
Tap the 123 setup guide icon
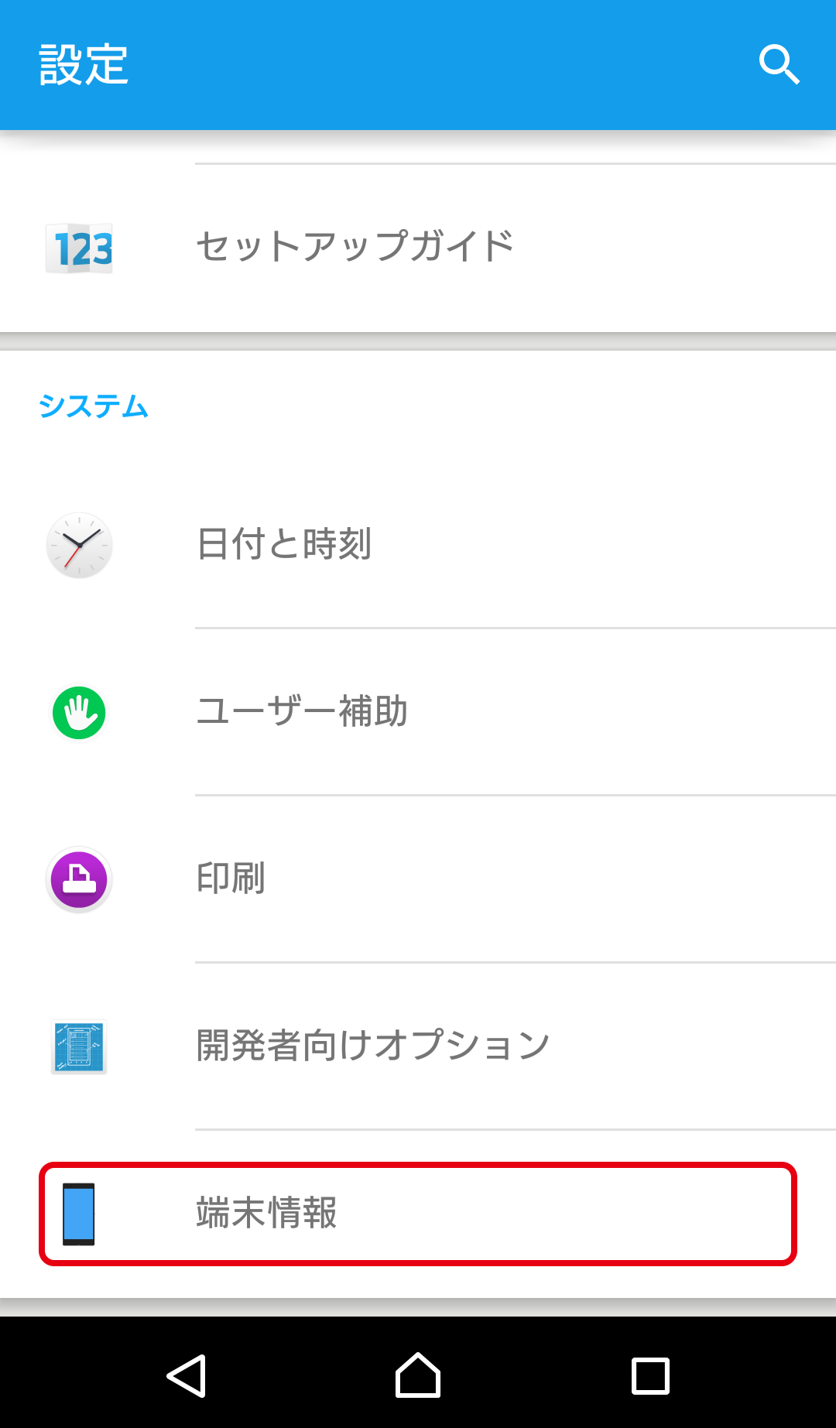79,248
